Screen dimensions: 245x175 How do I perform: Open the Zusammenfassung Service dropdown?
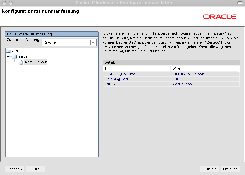(x=69, y=43)
